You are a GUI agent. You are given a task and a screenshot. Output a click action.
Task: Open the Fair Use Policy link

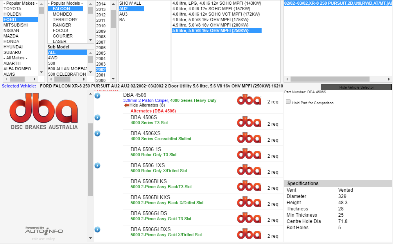pyautogui.click(x=43, y=239)
